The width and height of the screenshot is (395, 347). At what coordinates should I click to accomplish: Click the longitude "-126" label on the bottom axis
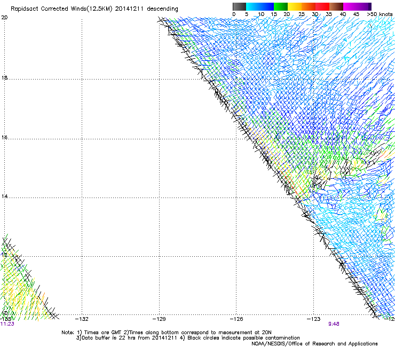tap(236, 319)
